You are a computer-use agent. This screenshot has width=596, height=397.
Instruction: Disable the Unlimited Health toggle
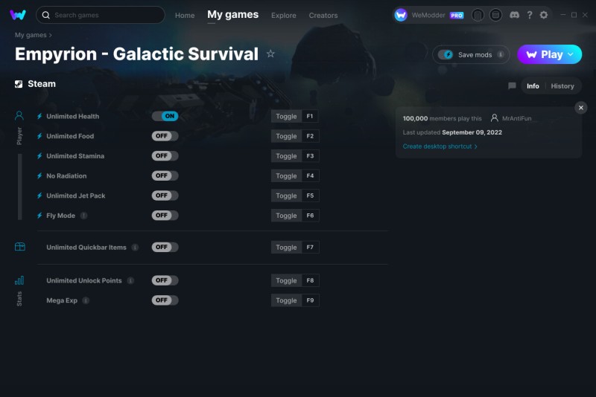pyautogui.click(x=165, y=116)
